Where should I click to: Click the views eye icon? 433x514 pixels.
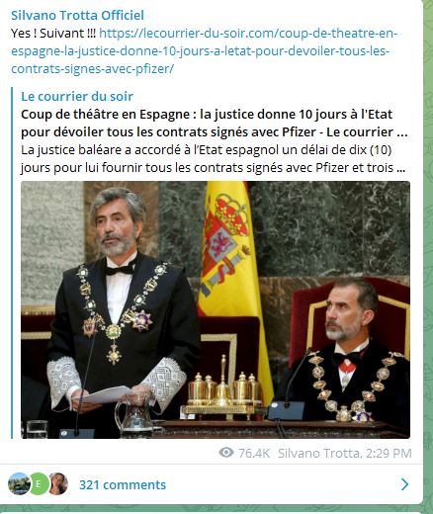pos(226,453)
